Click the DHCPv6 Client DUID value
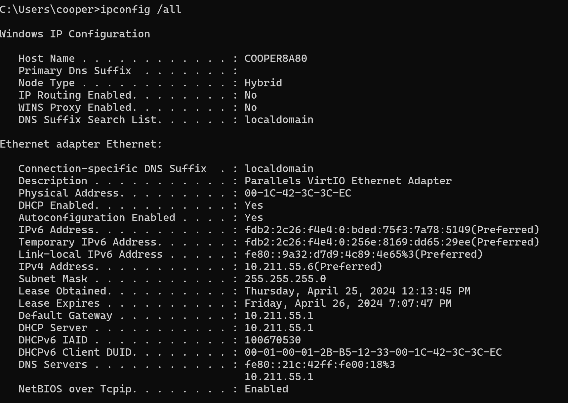568x403 pixels. 373,352
